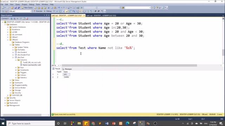225x126 pixels.
Task: Expand the BookStore database node
Action: [x=8, y=29]
